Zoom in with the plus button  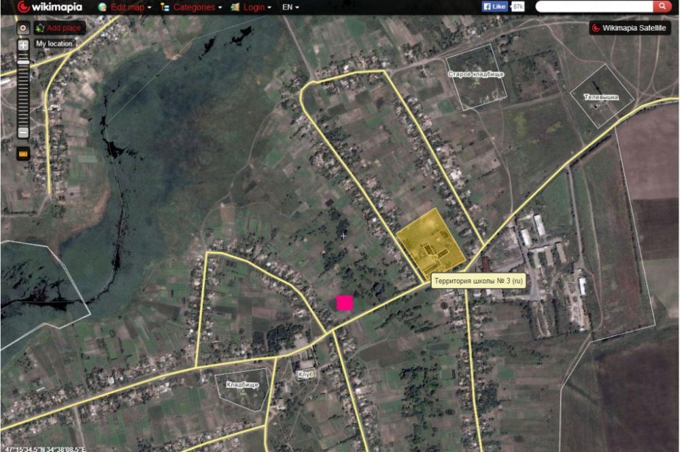(x=23, y=46)
